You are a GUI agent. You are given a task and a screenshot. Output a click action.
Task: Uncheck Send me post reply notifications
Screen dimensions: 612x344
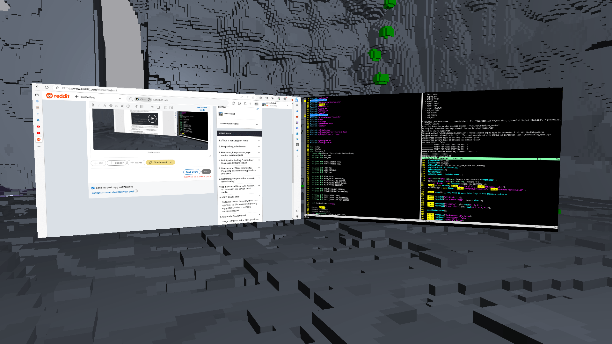(93, 188)
